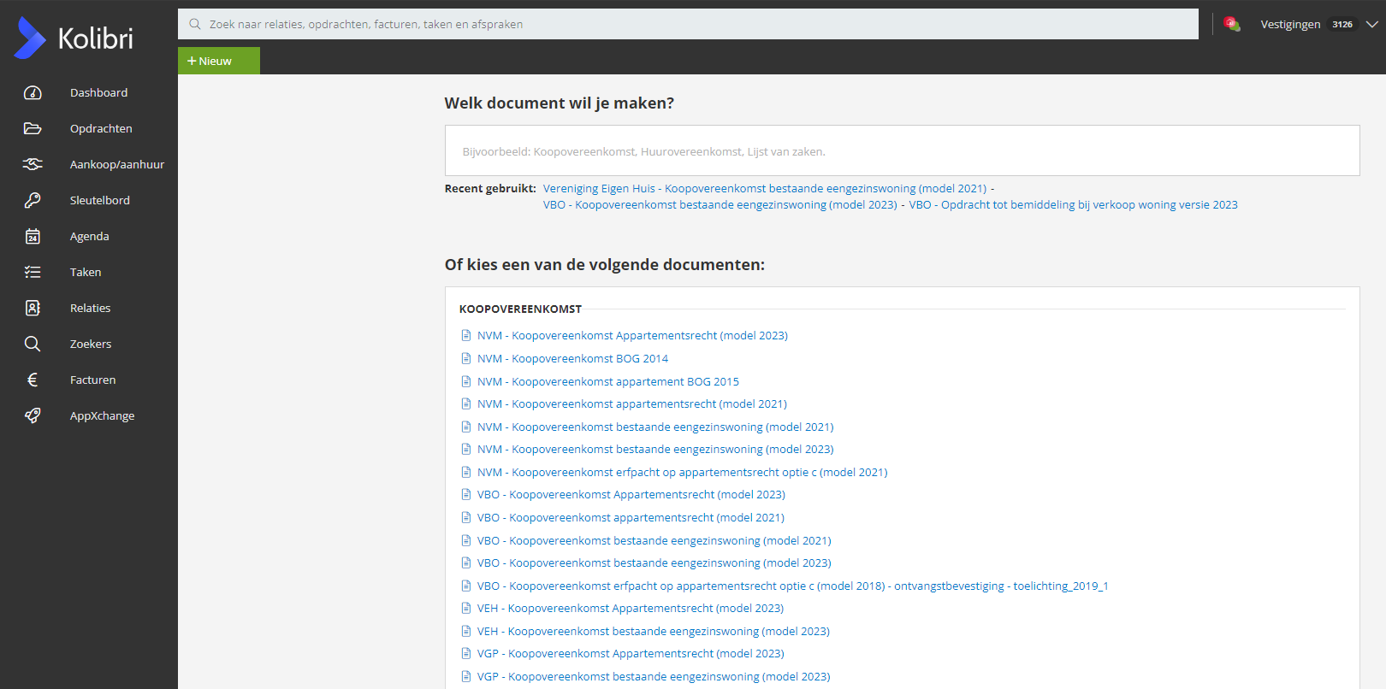Focus the document name search box

(902, 151)
